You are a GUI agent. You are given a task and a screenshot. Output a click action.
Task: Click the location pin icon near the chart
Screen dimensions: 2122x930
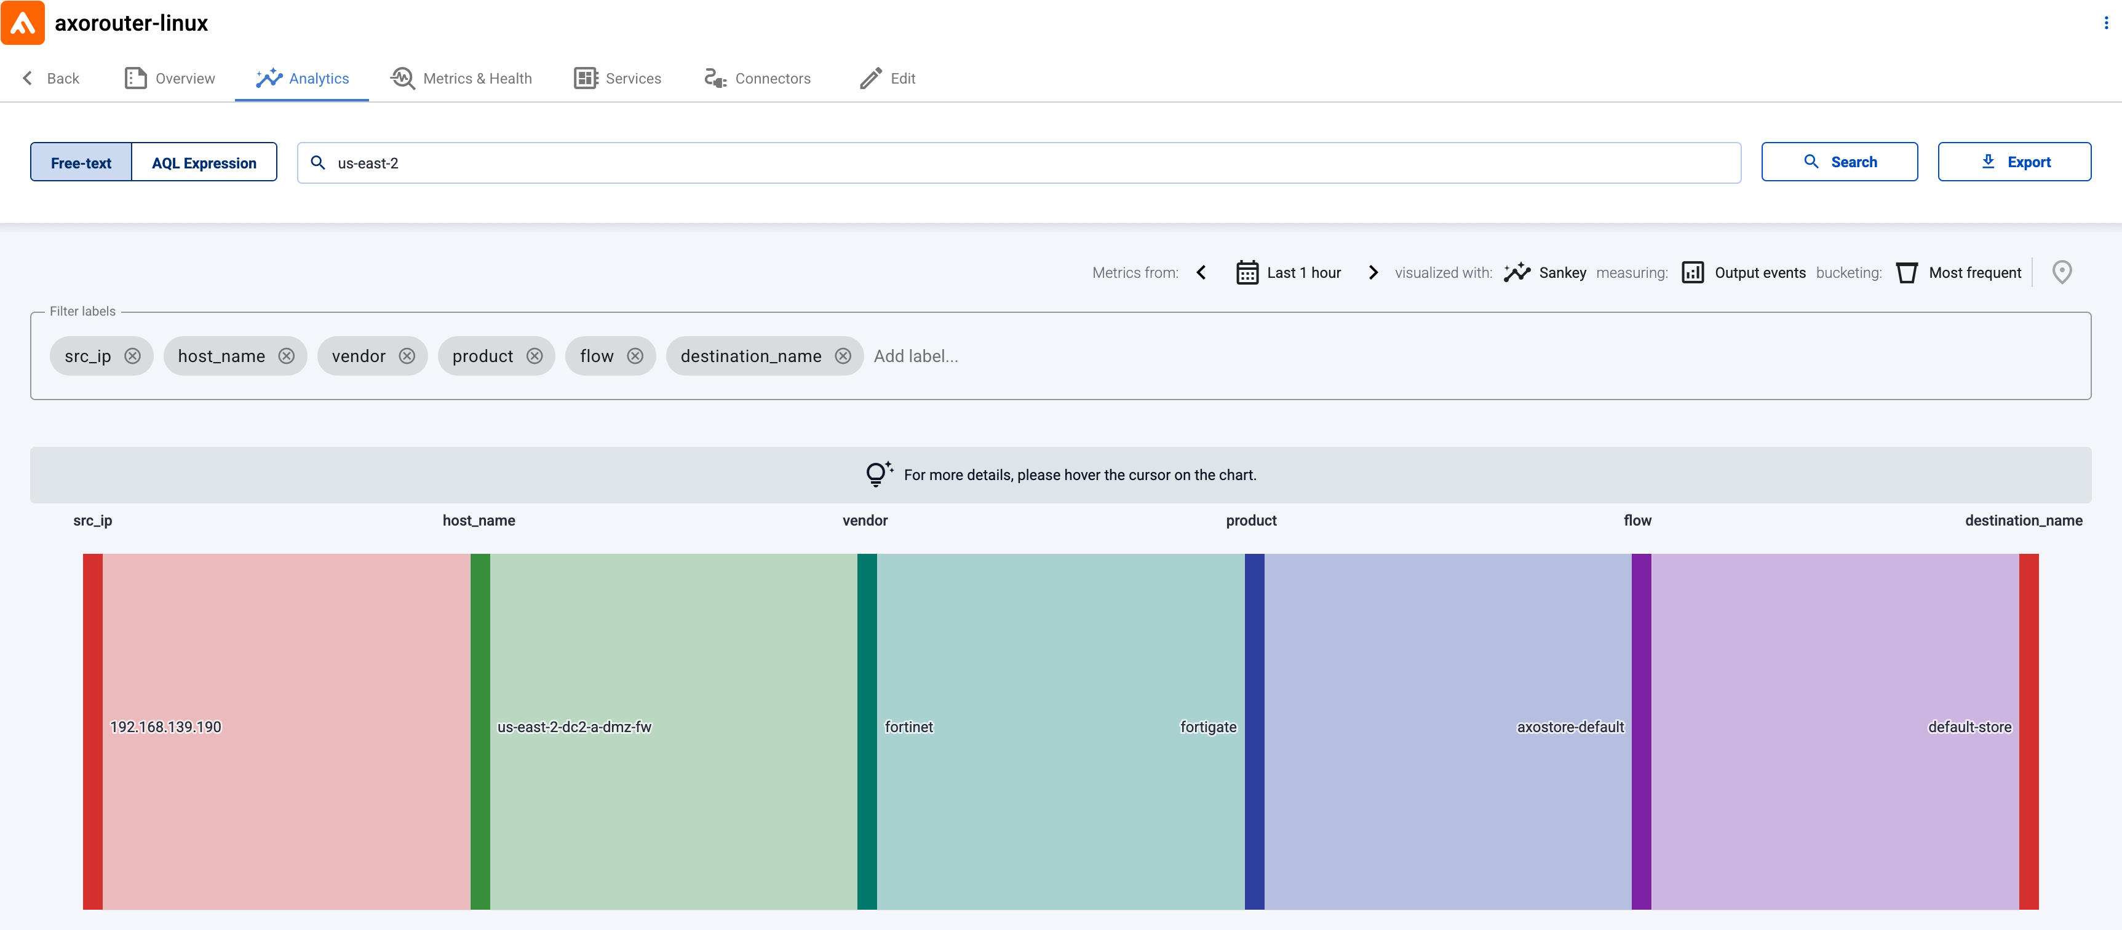pyautogui.click(x=2062, y=272)
